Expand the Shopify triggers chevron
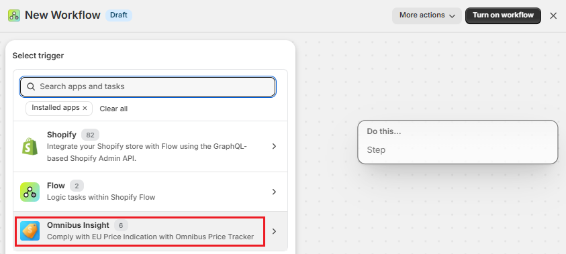 [x=274, y=146]
